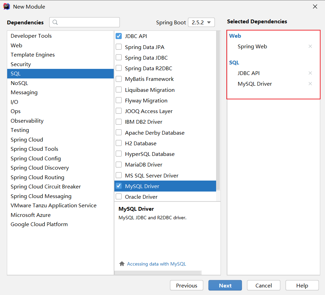Remove JDBC API from selected dependencies
The width and height of the screenshot is (325, 295).
310,73
